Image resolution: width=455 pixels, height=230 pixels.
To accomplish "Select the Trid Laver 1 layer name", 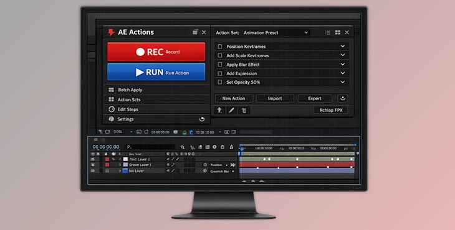I will pyautogui.click(x=140, y=159).
